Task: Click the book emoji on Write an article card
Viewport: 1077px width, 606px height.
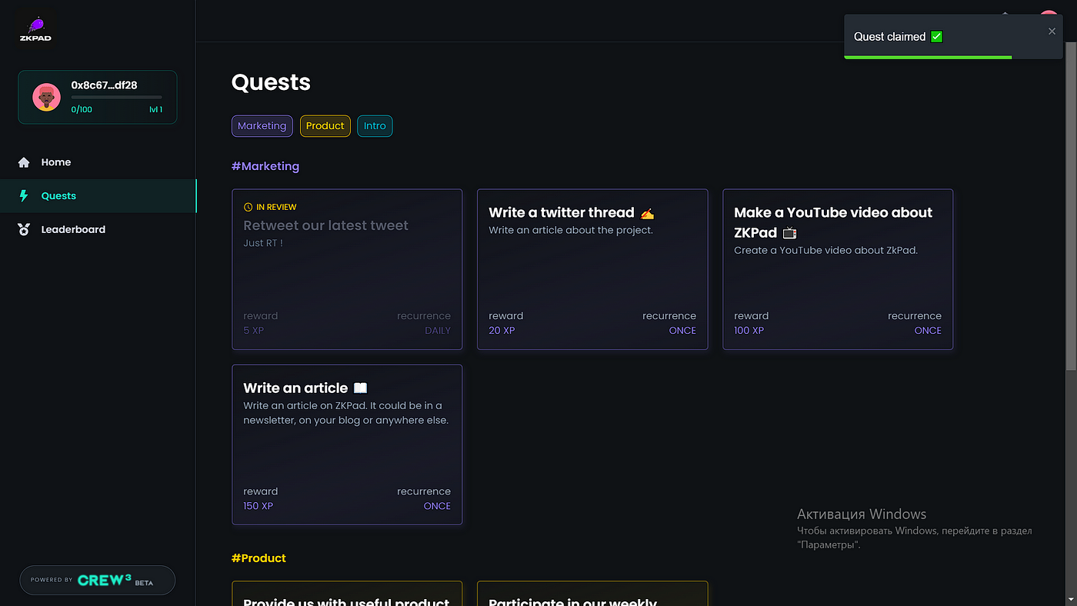Action: pyautogui.click(x=360, y=388)
